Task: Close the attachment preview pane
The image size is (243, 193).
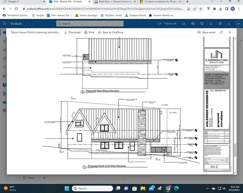Action: tap(230, 32)
